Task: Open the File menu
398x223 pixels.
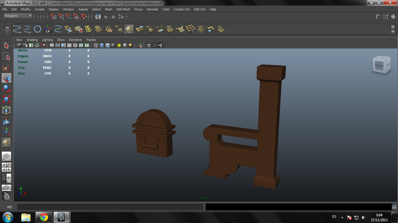Action: point(5,9)
